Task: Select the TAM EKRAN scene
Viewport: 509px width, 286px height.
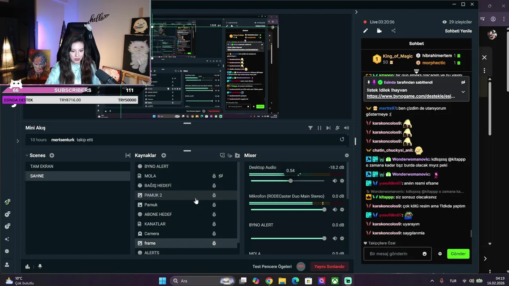Action: (x=78, y=166)
